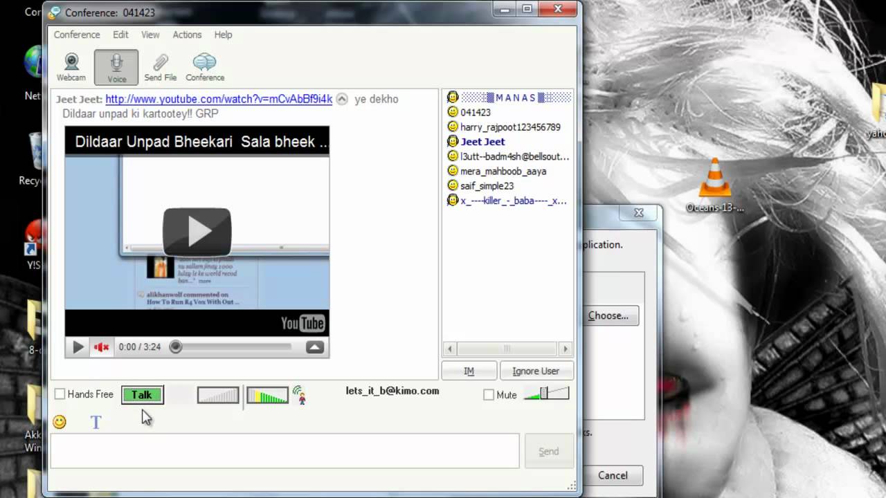Tick the Mute checkbox
Screen dimensions: 886x498
coord(489,395)
